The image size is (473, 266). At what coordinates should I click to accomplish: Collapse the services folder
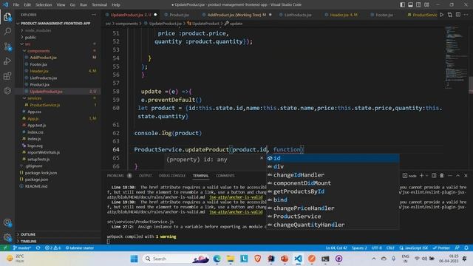click(35, 98)
